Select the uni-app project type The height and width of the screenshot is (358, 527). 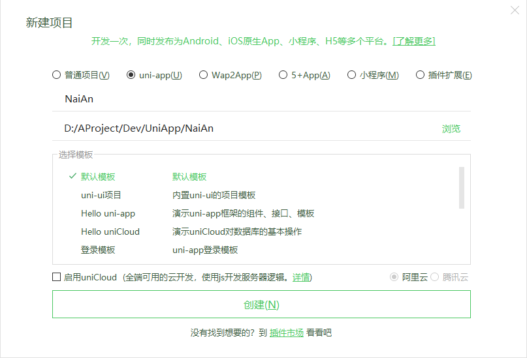[131, 75]
